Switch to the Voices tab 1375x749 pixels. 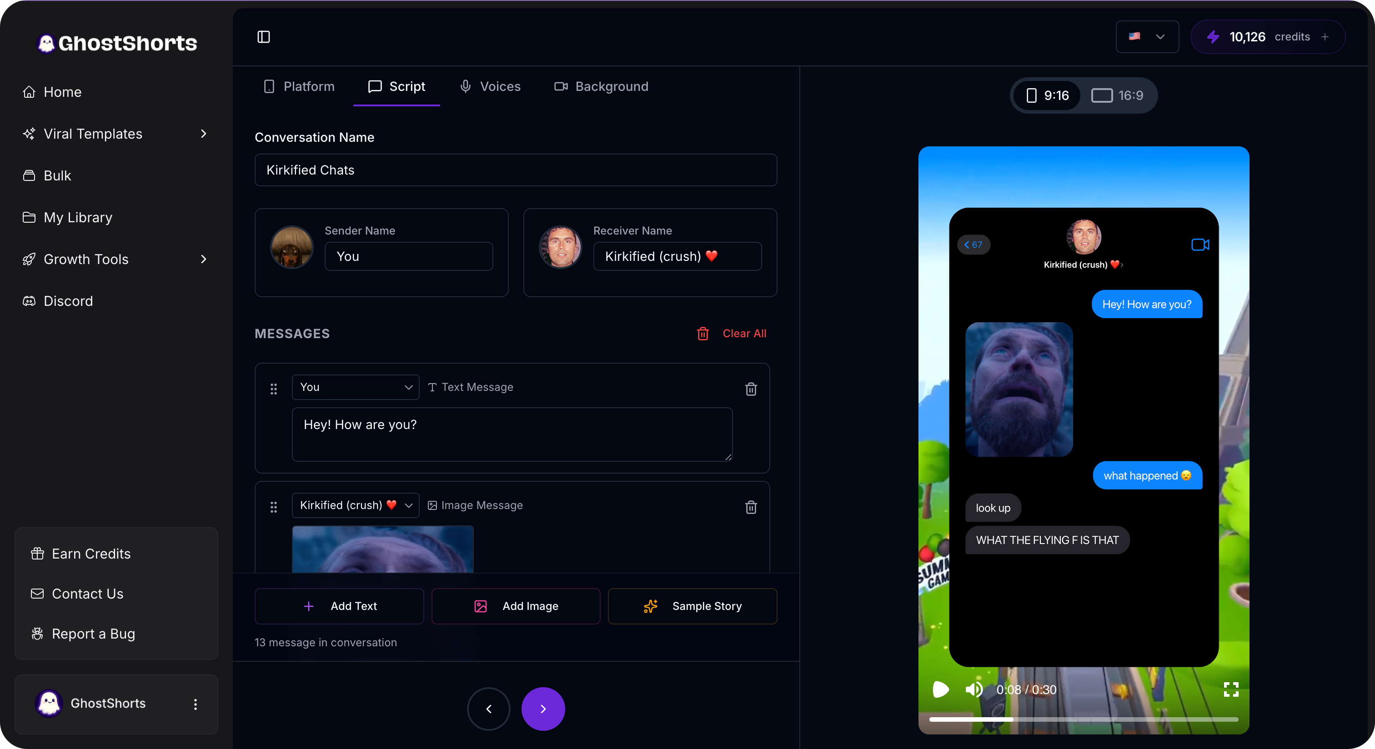(x=490, y=86)
